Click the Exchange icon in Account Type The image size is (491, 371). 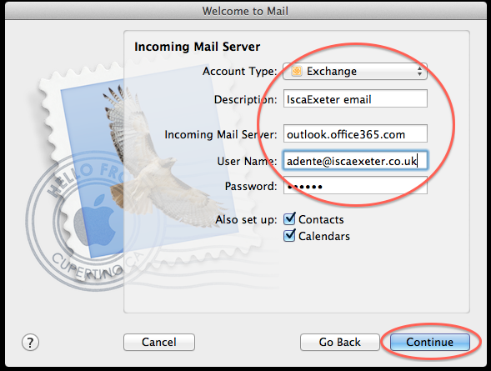(x=297, y=72)
